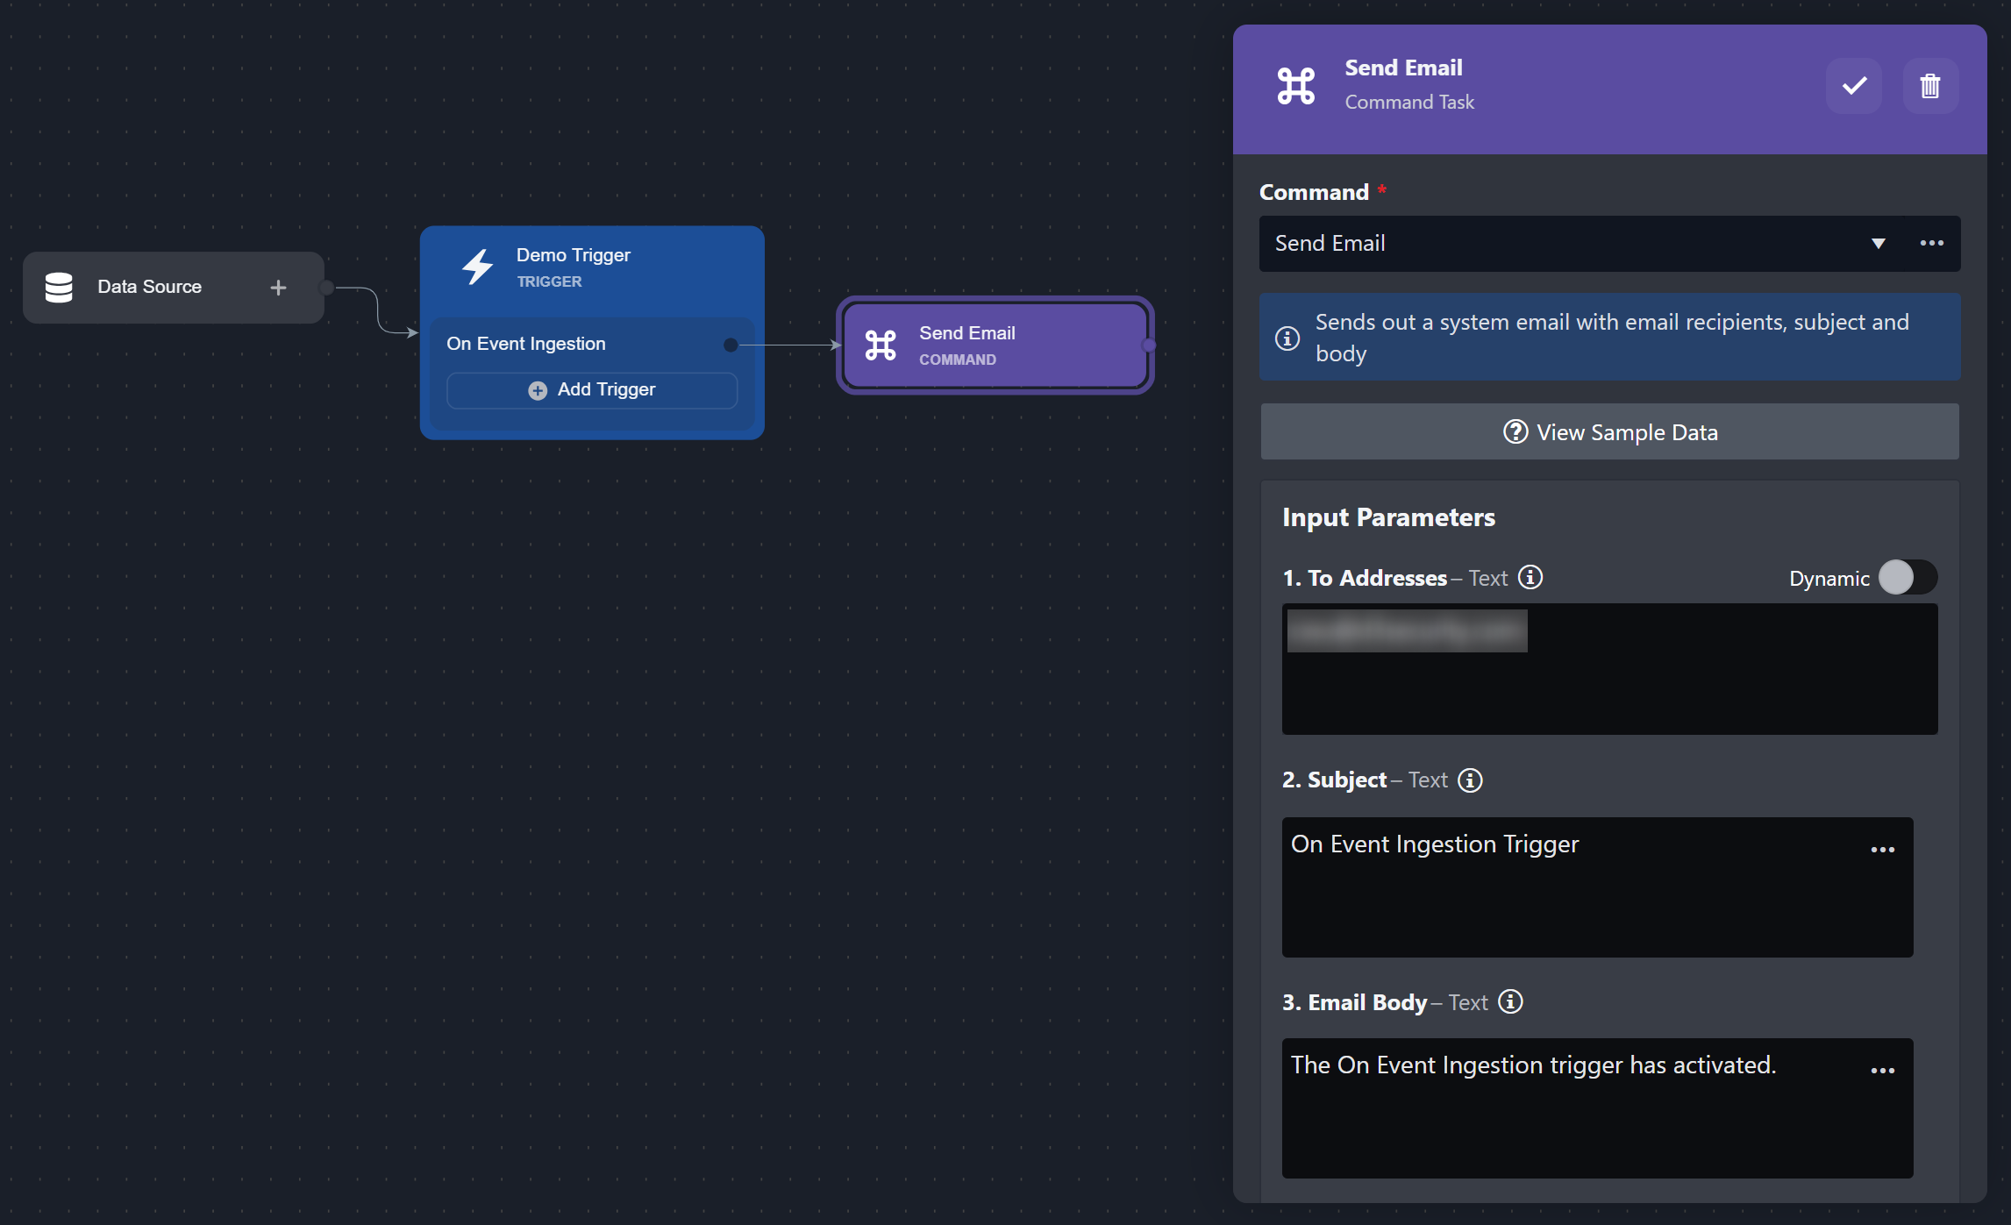The image size is (2011, 1225).
Task: Click info icon beside Email Body label
Action: [x=1510, y=1001]
